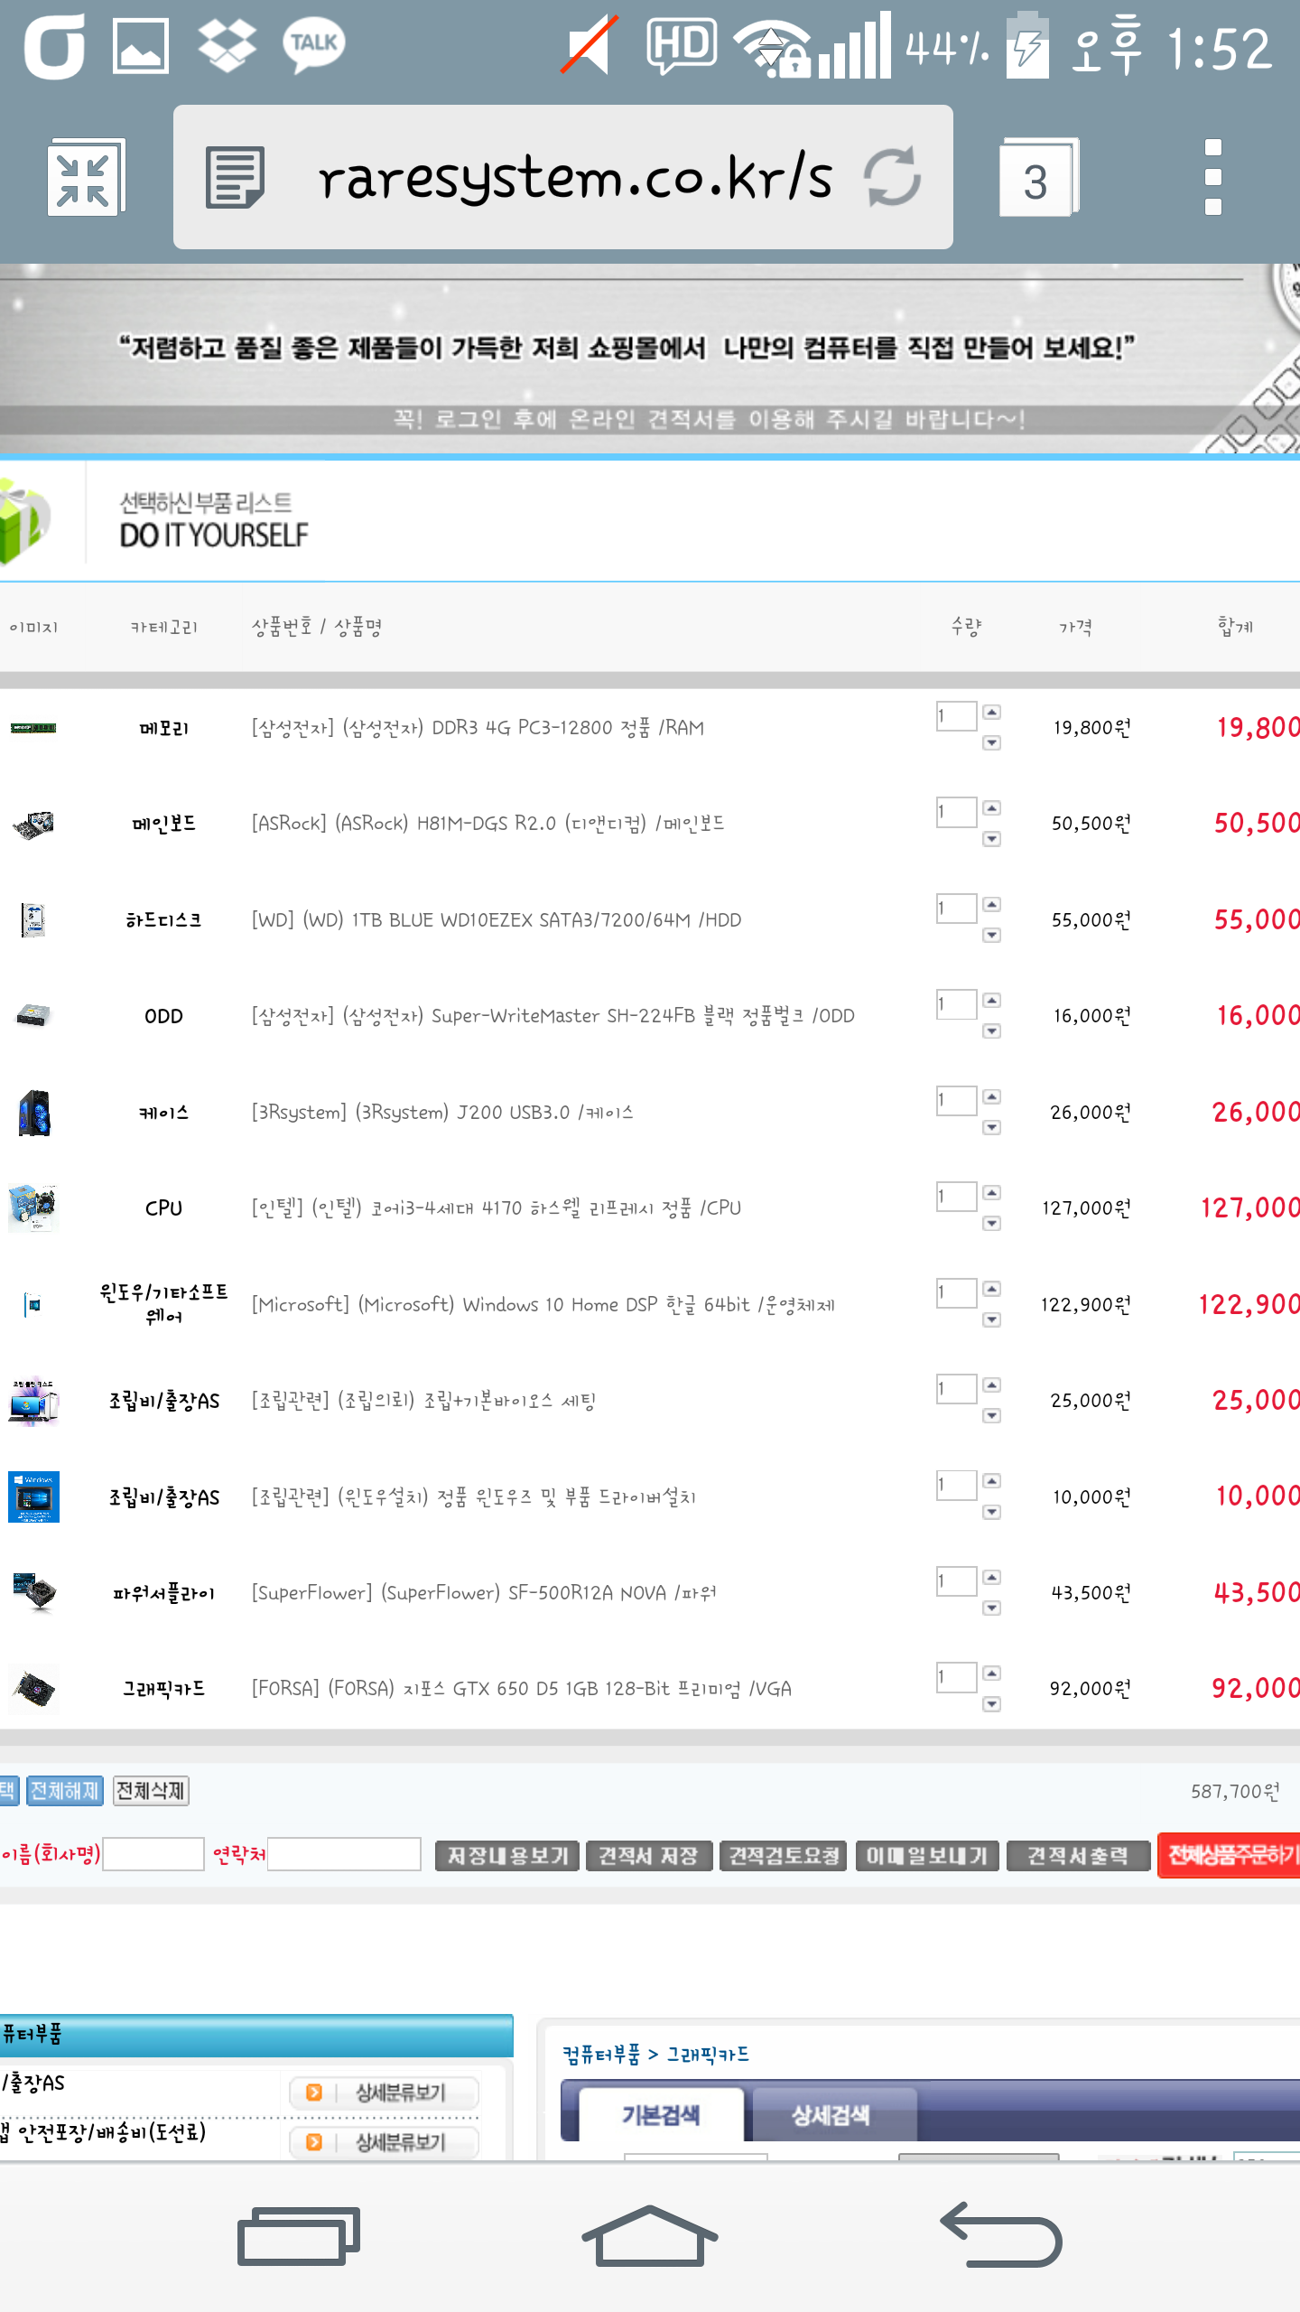Open the browser three-dot overflow menu
Image resolution: width=1300 pixels, height=2312 pixels.
(x=1212, y=178)
